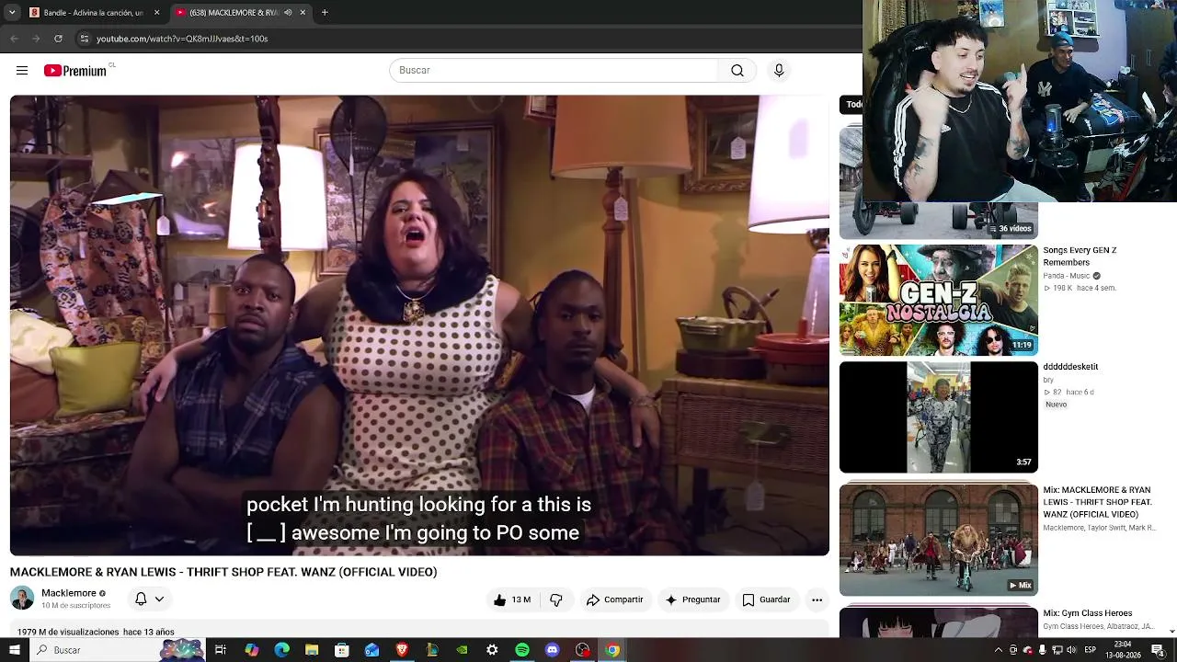Submit search with the magnifier button

pyautogui.click(x=737, y=71)
